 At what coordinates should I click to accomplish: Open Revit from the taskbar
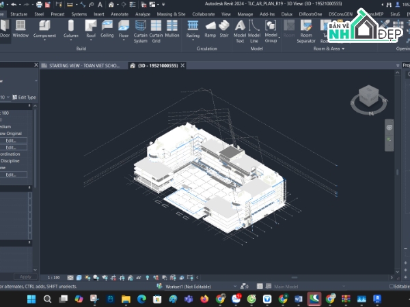point(377,299)
